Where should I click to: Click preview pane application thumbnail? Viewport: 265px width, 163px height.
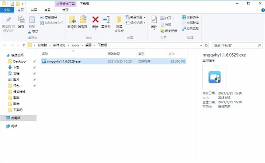[x=215, y=77]
